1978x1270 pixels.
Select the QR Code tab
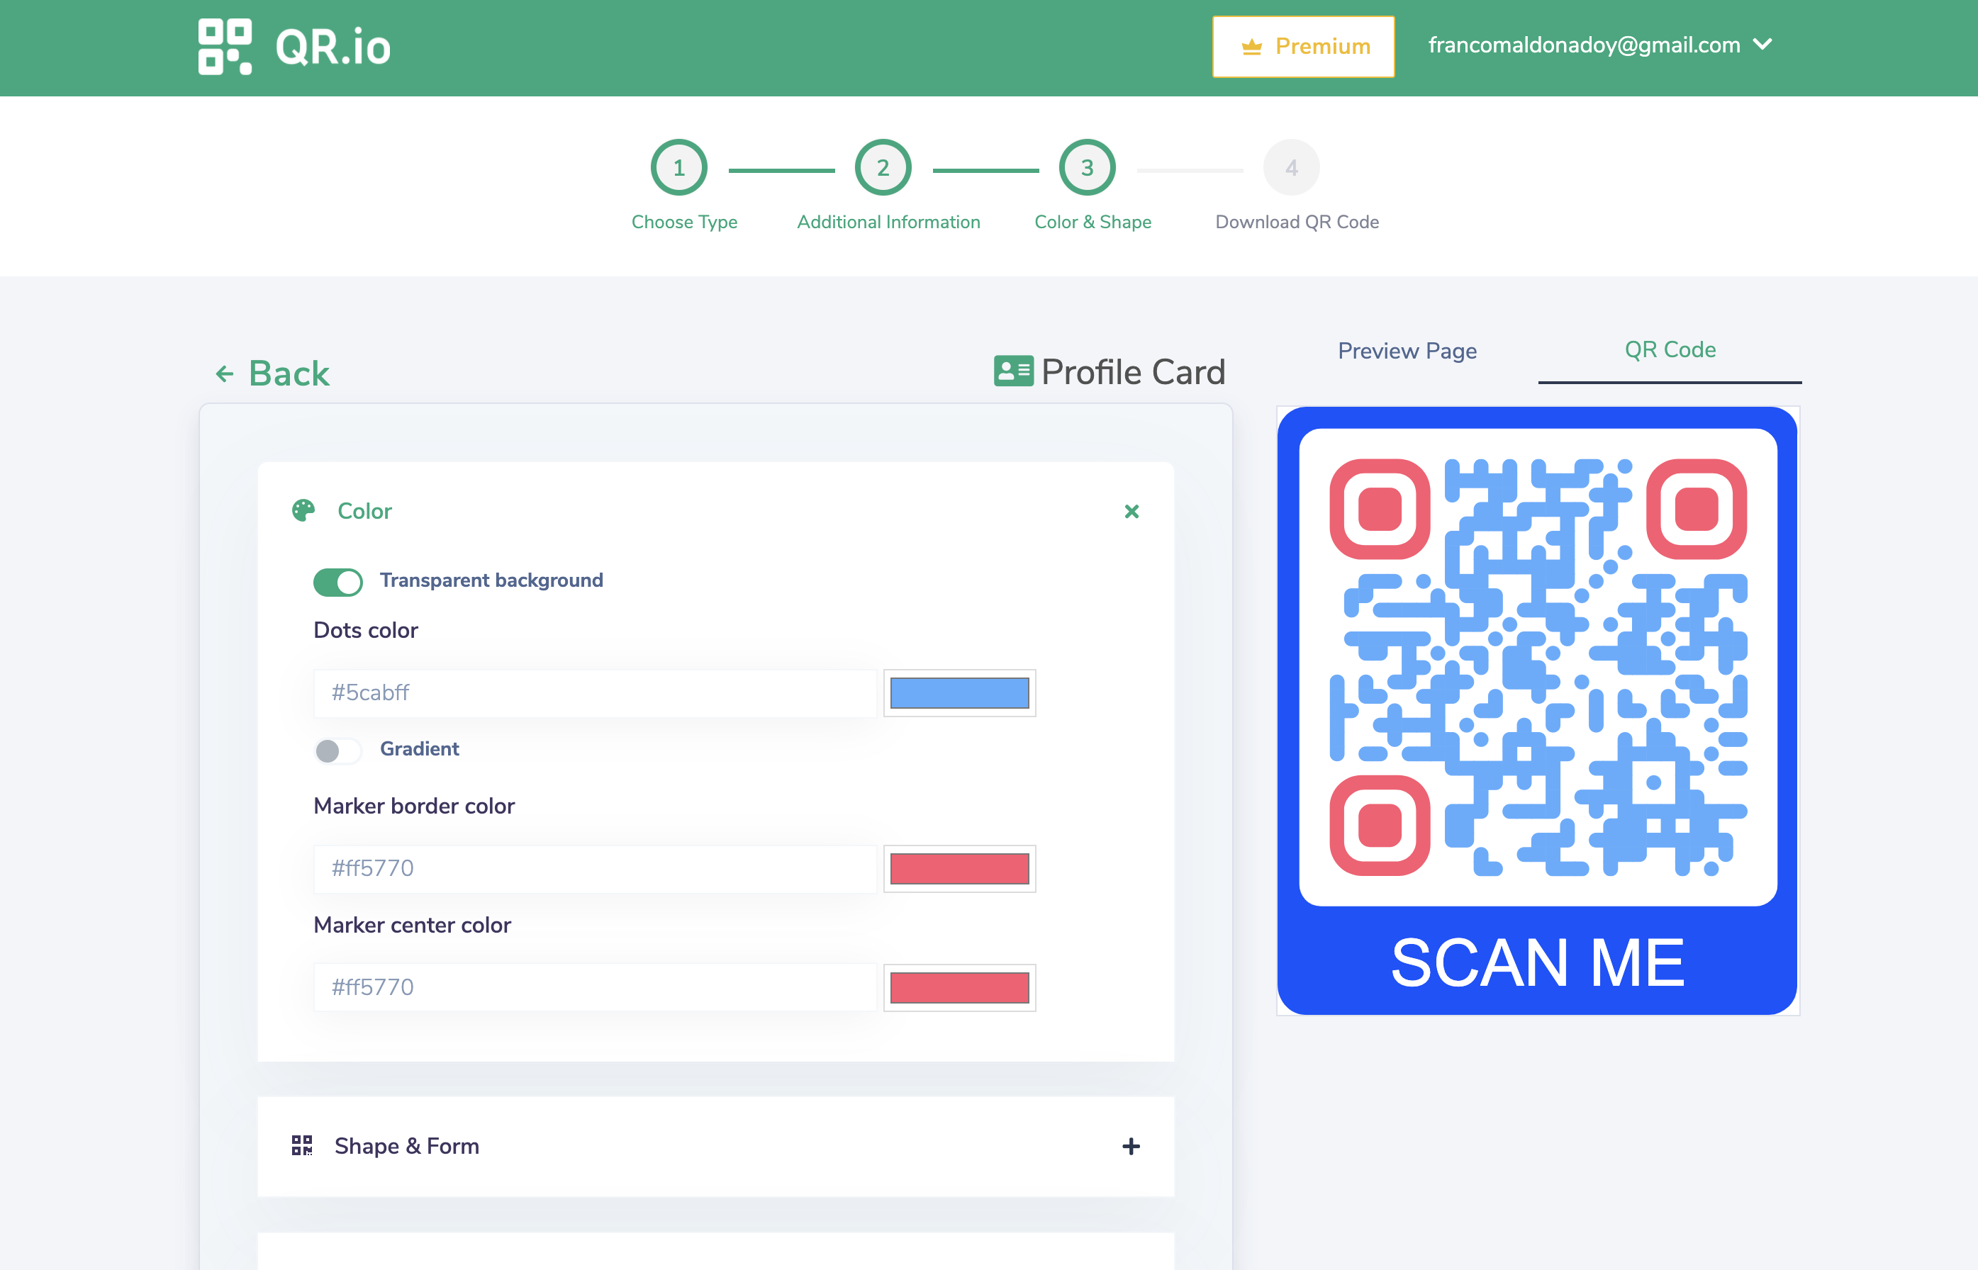pyautogui.click(x=1670, y=351)
